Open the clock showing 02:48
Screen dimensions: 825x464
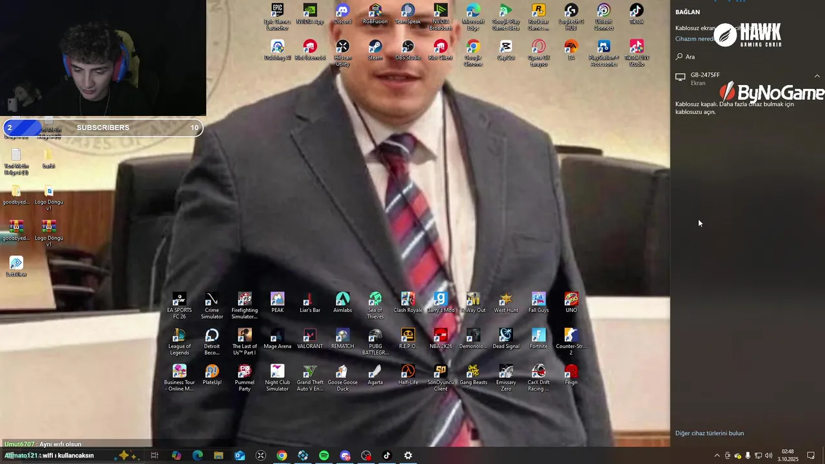point(788,456)
